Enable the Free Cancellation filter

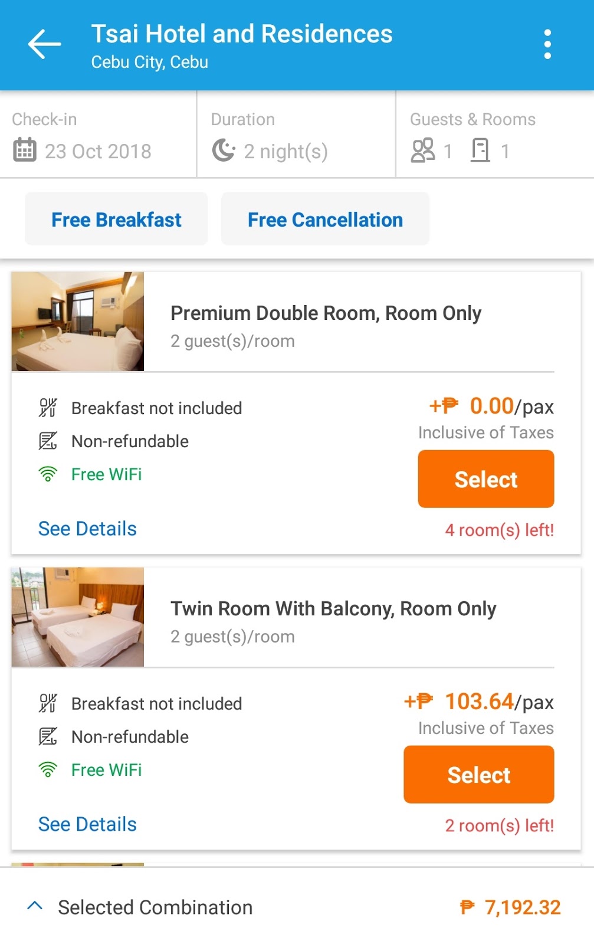point(325,219)
